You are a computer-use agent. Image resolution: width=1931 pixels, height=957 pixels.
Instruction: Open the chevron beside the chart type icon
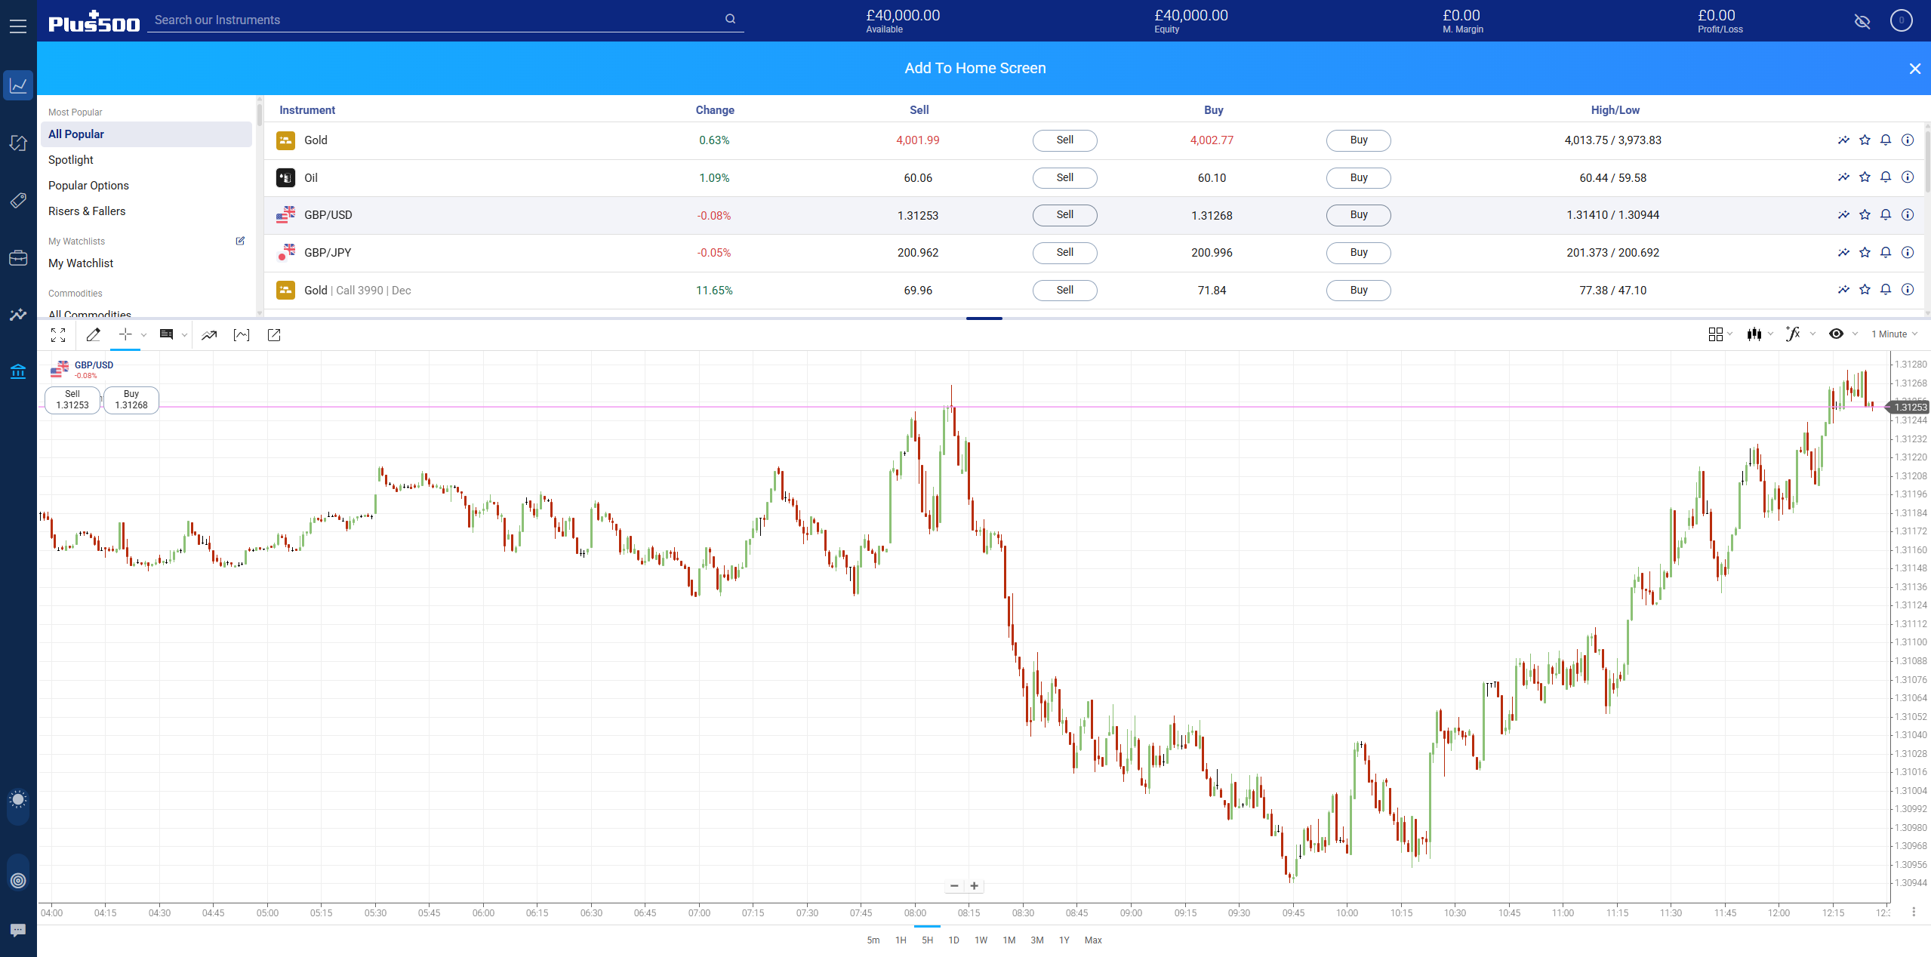coord(1770,334)
